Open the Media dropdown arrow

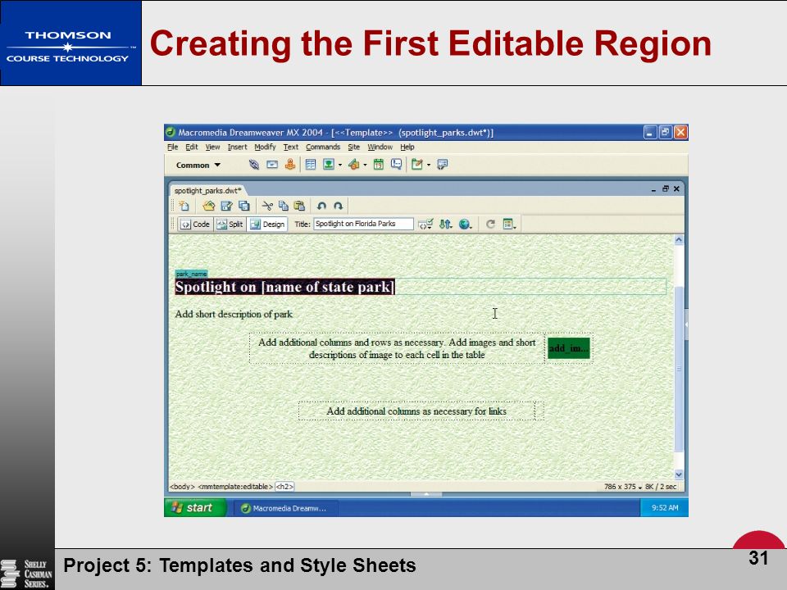[365, 165]
